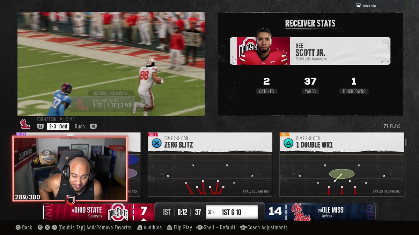Select the 2-3 Odd formation tab

(x=58, y=126)
